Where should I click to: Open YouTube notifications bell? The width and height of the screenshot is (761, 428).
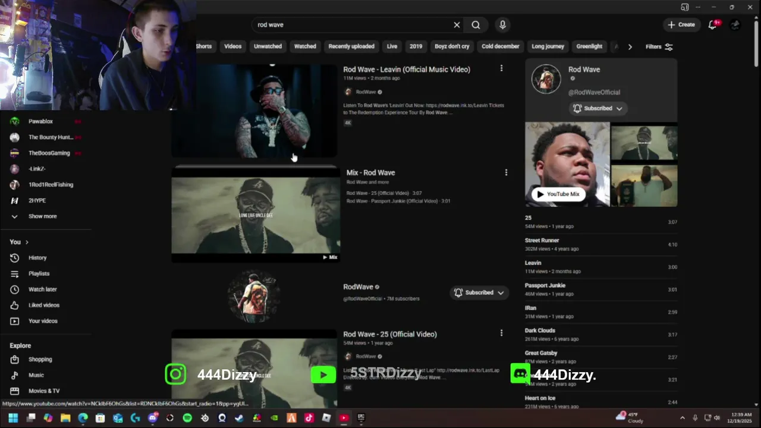click(x=712, y=25)
